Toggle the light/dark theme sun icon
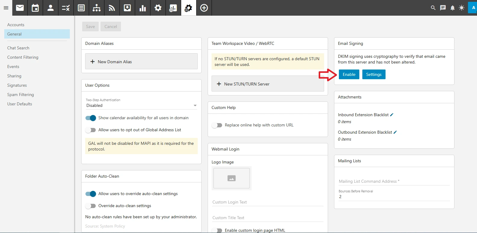The height and width of the screenshot is (233, 477). click(462, 8)
